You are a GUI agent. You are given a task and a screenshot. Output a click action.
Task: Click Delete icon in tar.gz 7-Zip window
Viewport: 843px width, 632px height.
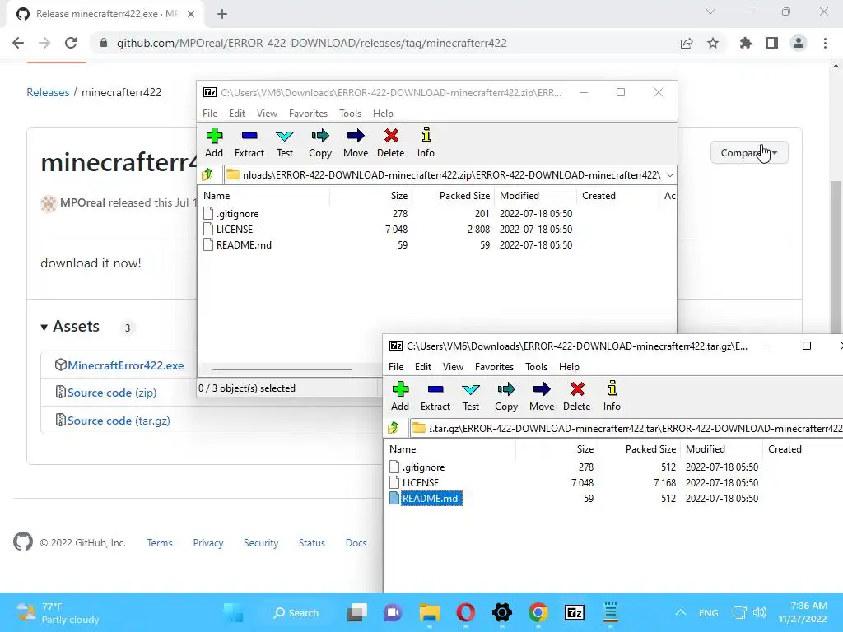point(577,389)
